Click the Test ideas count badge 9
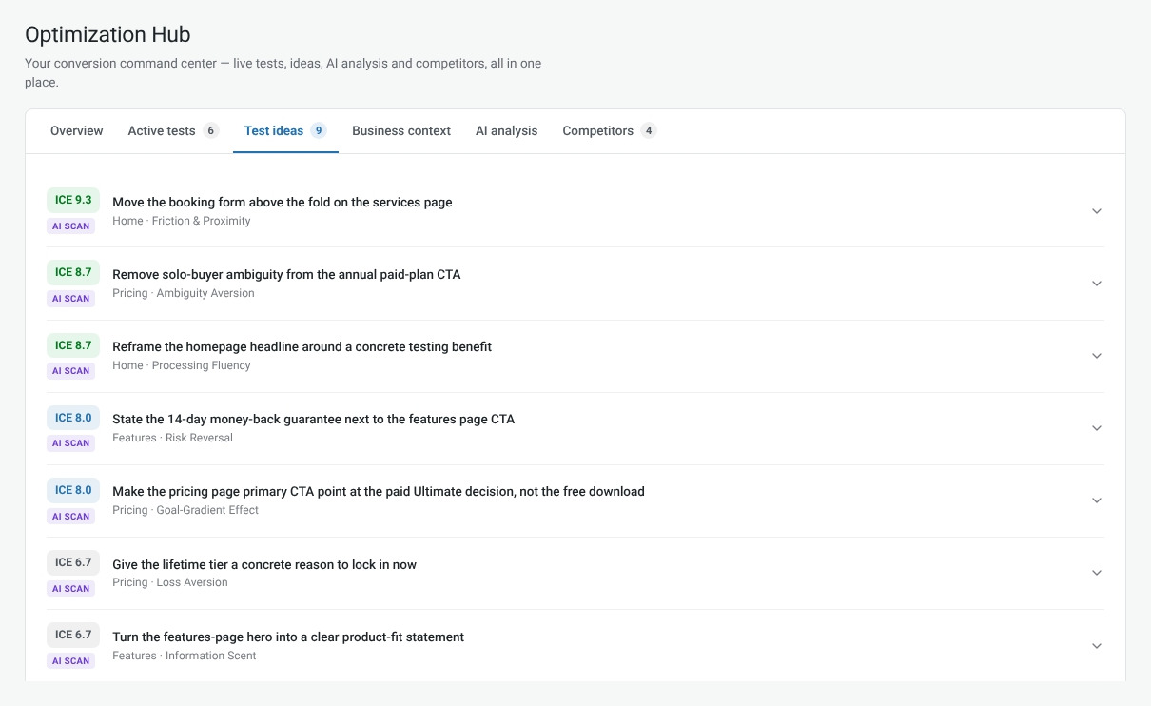Screen dimensions: 1151x706 (x=318, y=131)
